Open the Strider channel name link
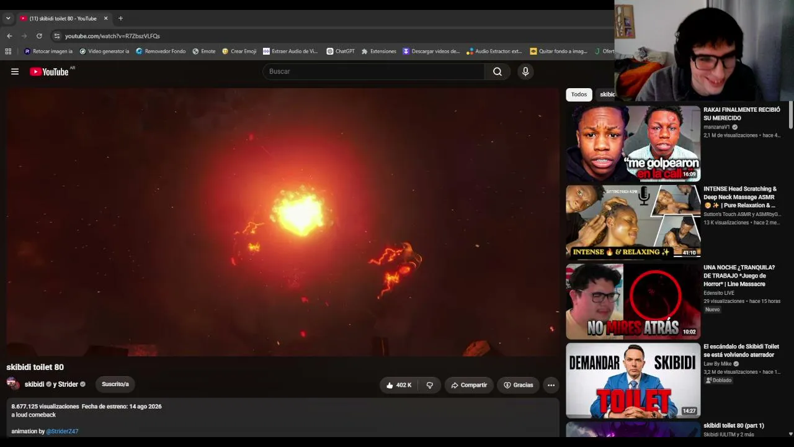 tap(68, 384)
